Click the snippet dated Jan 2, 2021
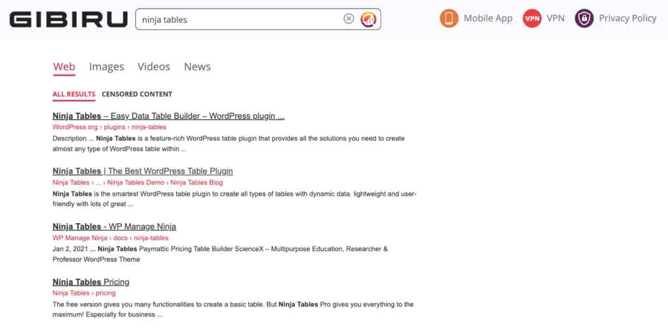668x332 pixels. pos(220,254)
